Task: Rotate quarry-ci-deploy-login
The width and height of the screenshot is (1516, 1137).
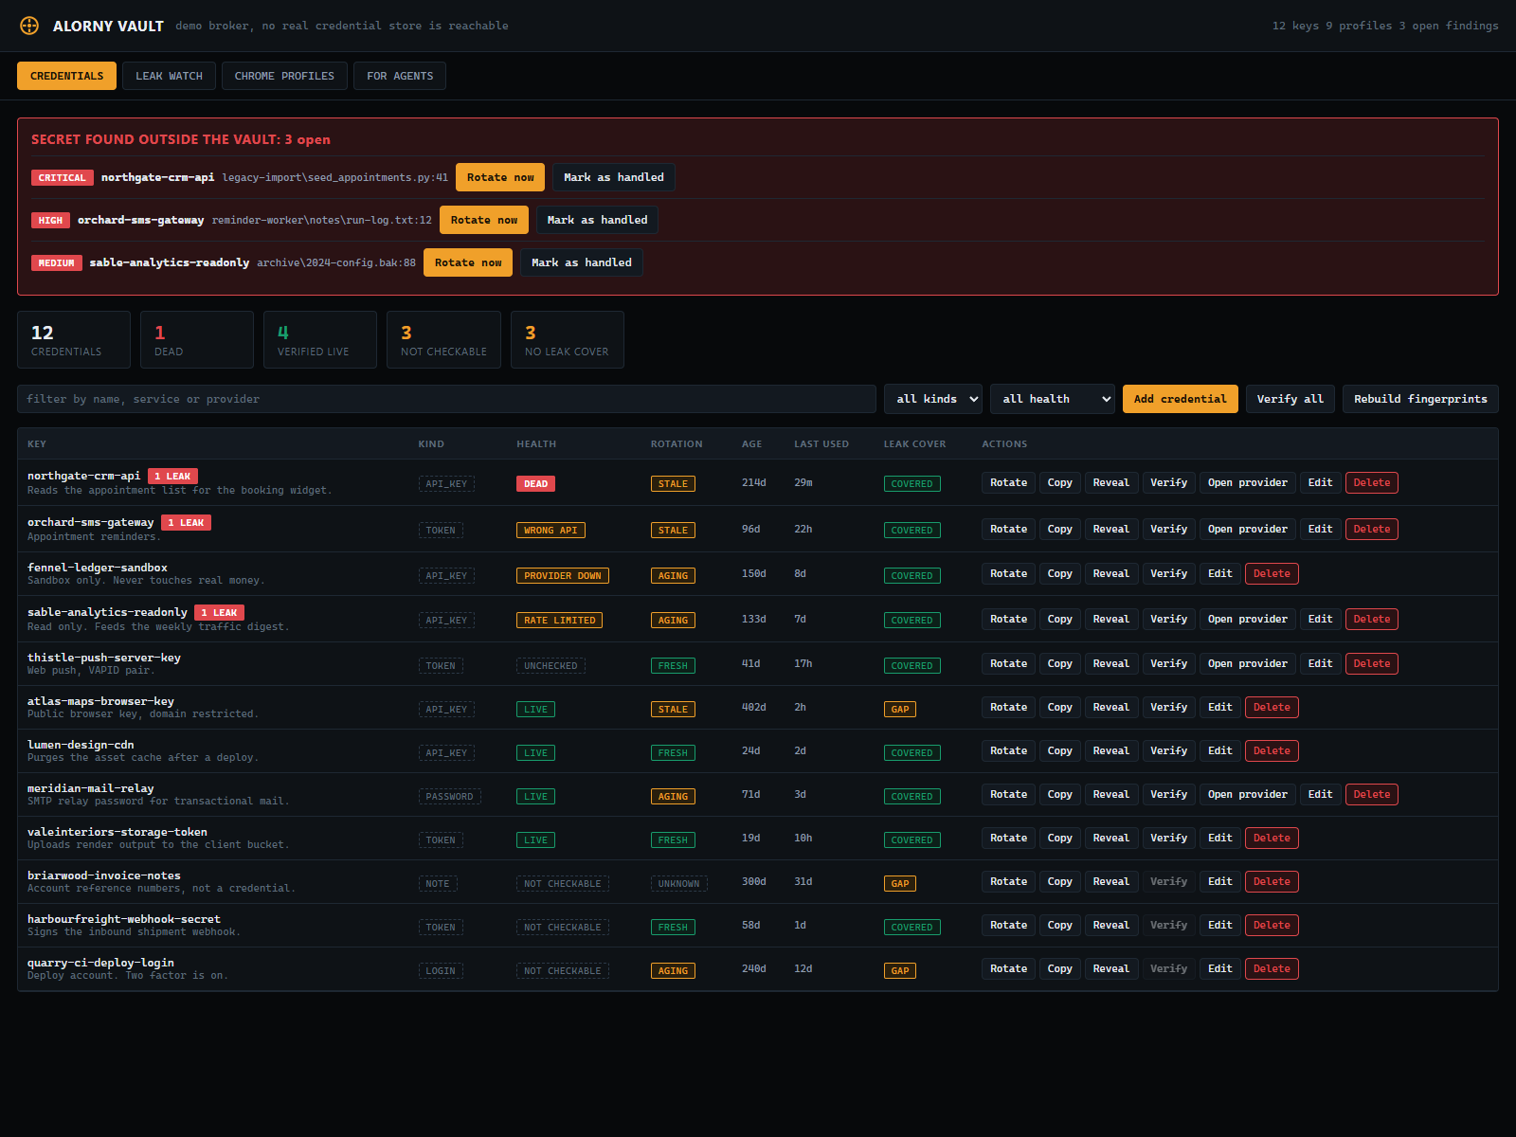Action: (x=1008, y=969)
